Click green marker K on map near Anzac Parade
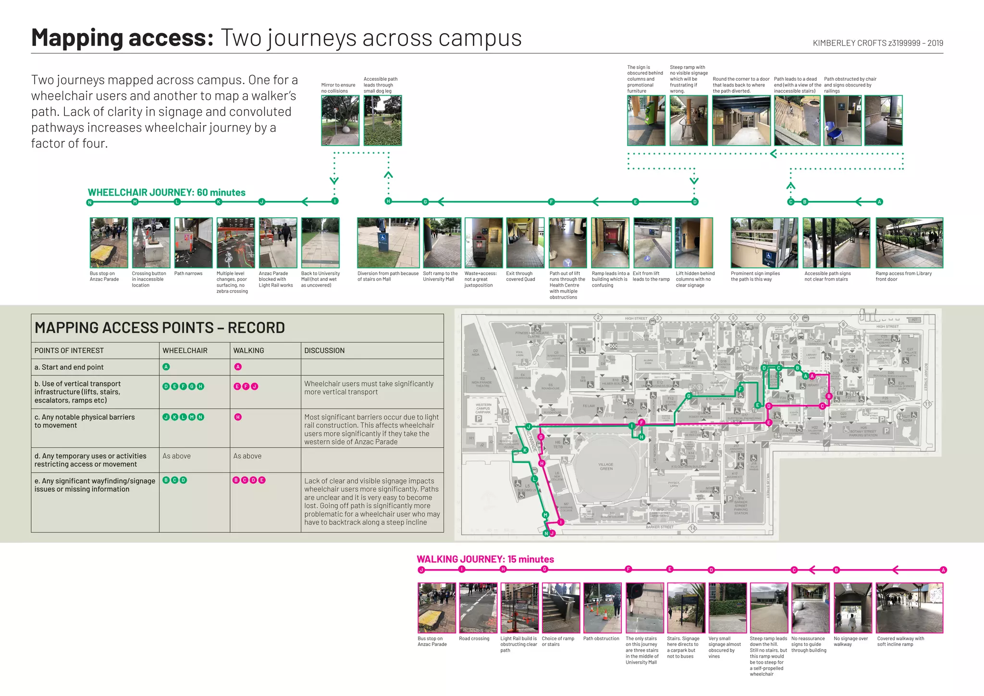Viewport: 984px width, 696px height. (x=525, y=450)
